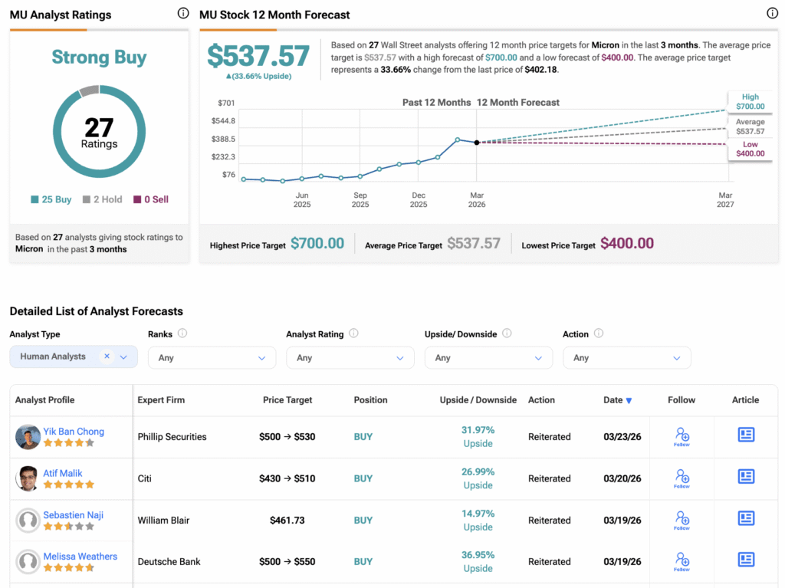Open Melissa Weathers' analyst profile link

pos(80,556)
